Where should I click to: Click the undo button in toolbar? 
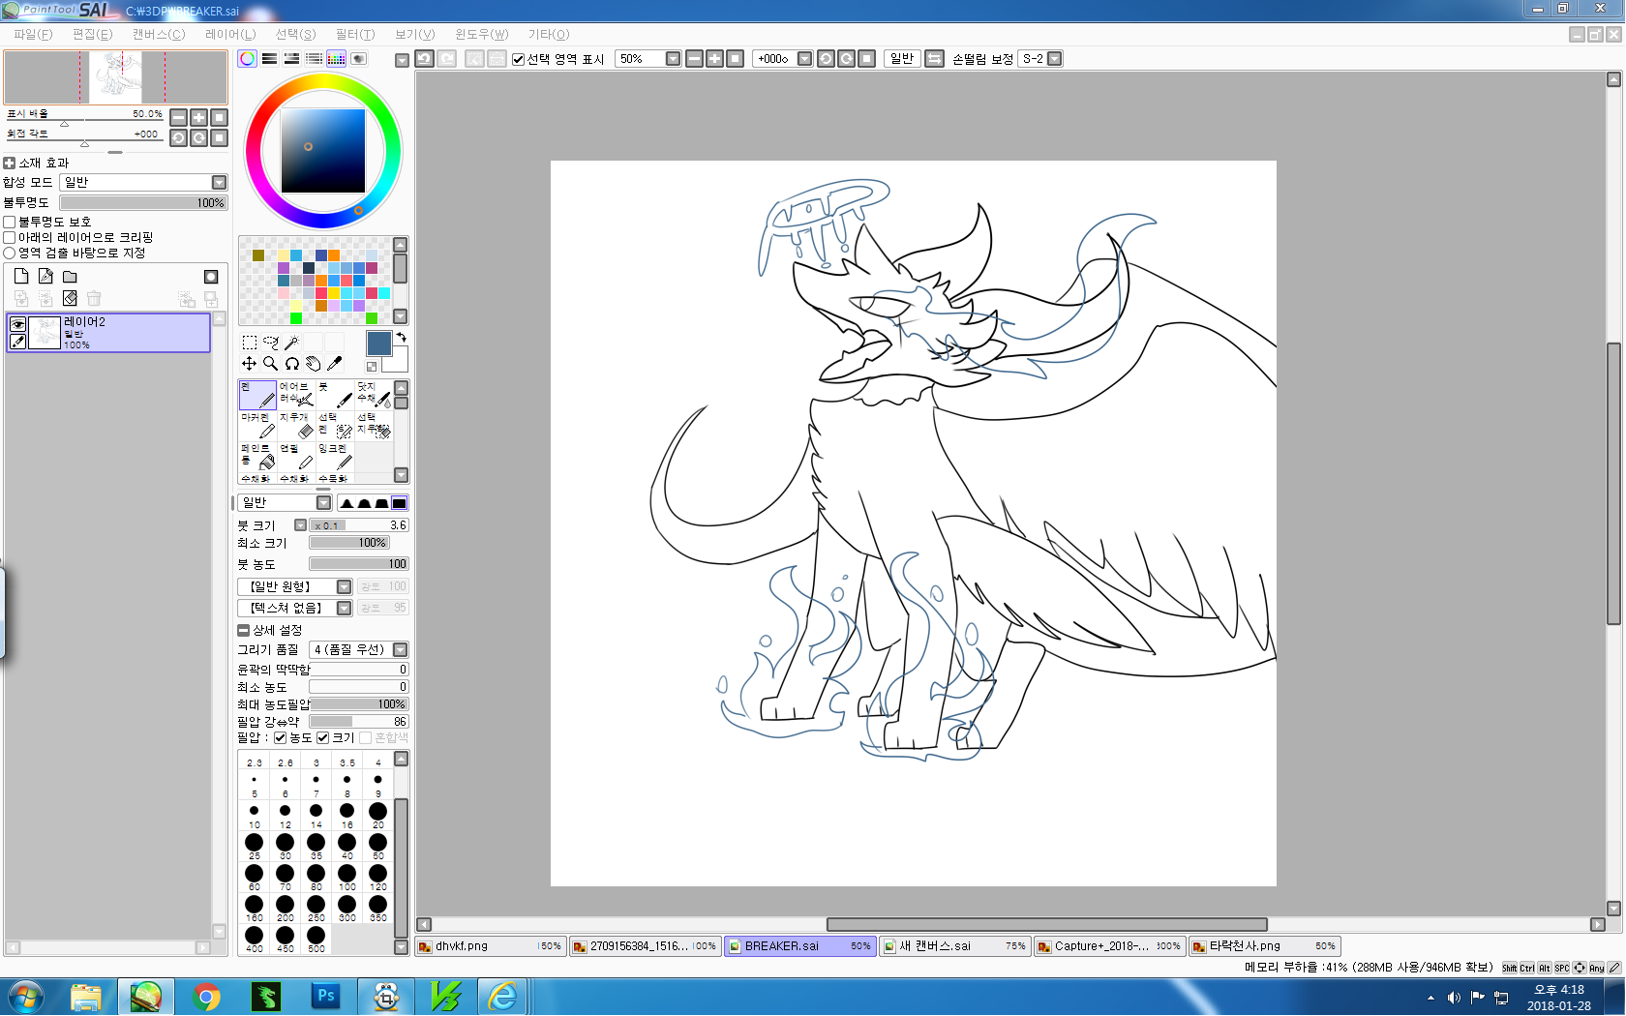pyautogui.click(x=425, y=59)
